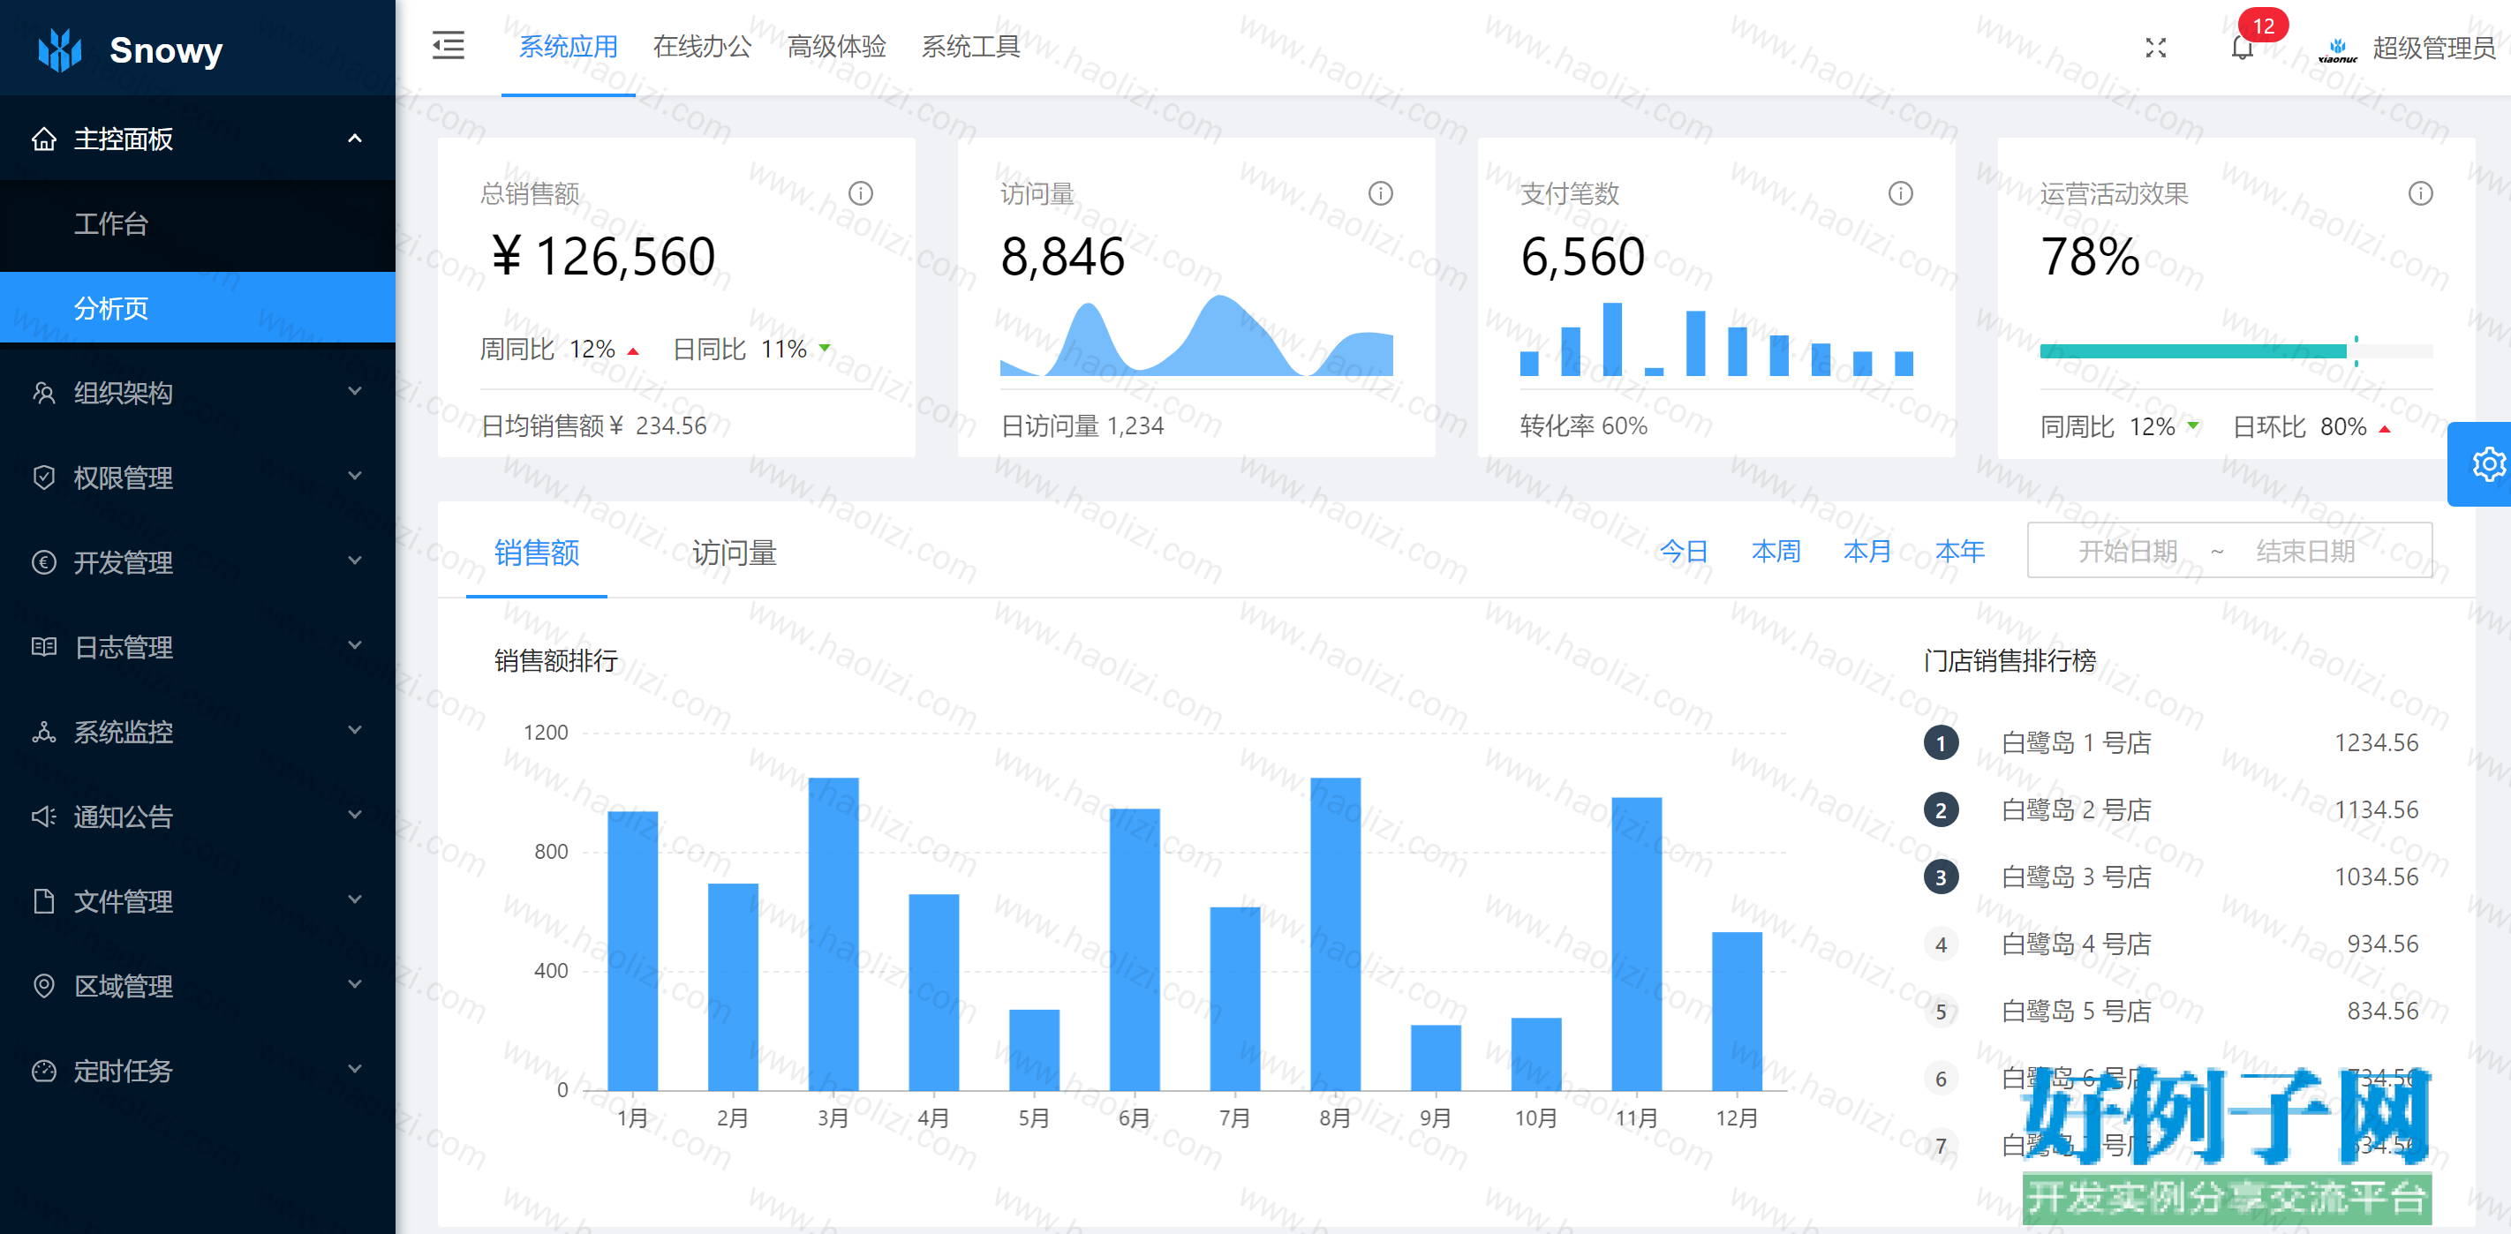Open 工作台 in the sidebar
This screenshot has height=1234, width=2511.
[x=198, y=223]
